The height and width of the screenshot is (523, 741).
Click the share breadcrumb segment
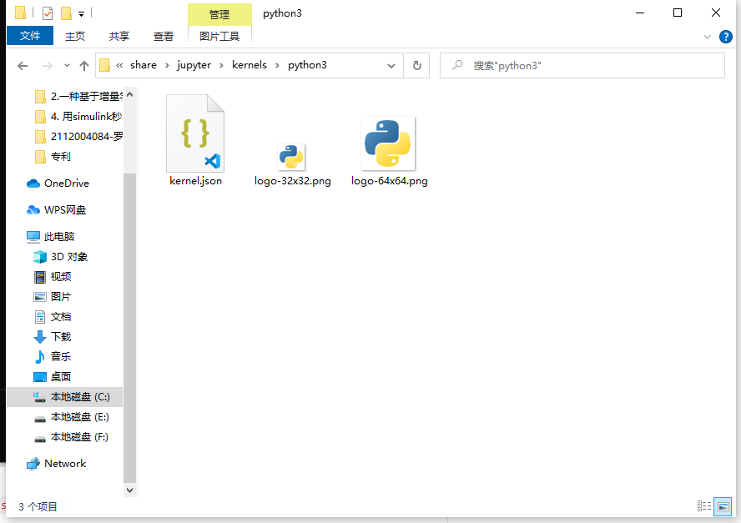pyautogui.click(x=144, y=65)
